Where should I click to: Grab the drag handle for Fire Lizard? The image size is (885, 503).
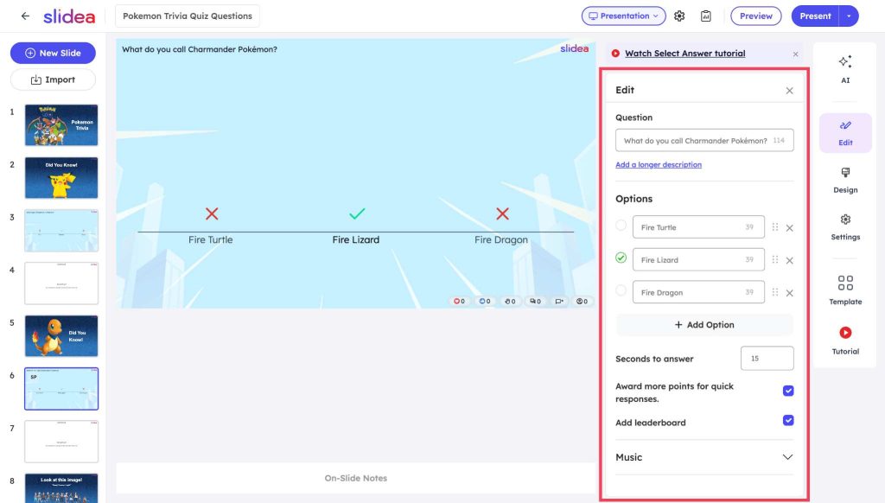pos(775,259)
